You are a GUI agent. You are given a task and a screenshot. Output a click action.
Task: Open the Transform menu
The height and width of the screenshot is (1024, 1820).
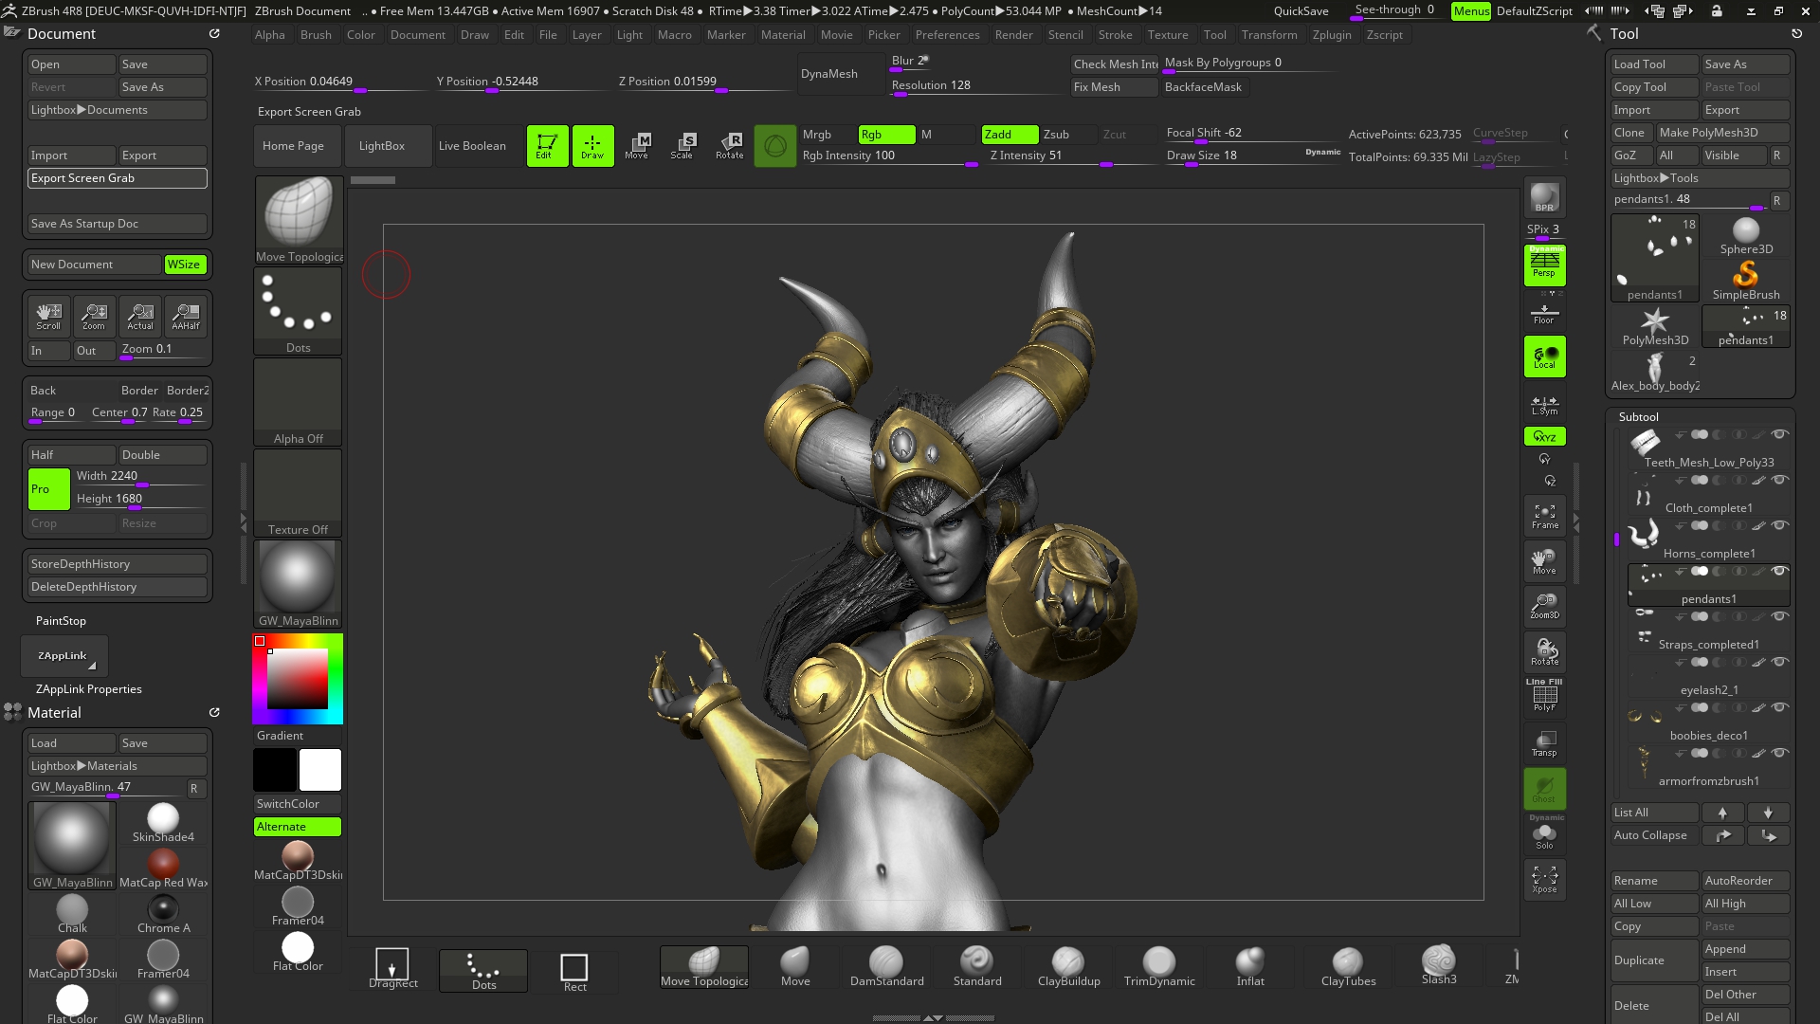1269,35
